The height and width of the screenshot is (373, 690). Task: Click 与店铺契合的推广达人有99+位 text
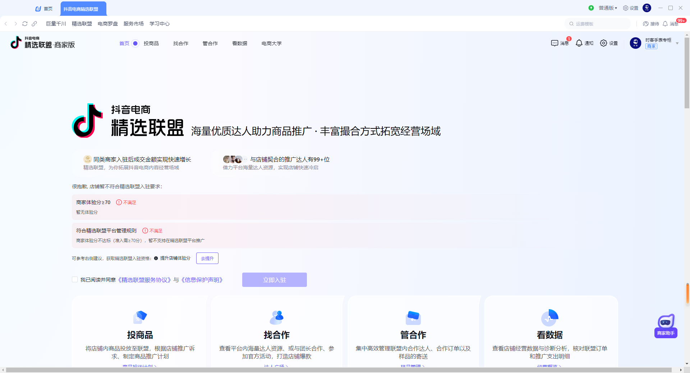[x=290, y=159]
